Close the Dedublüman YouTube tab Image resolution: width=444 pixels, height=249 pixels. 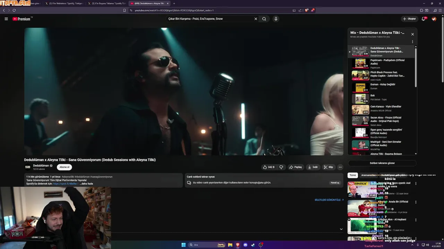coord(168,3)
